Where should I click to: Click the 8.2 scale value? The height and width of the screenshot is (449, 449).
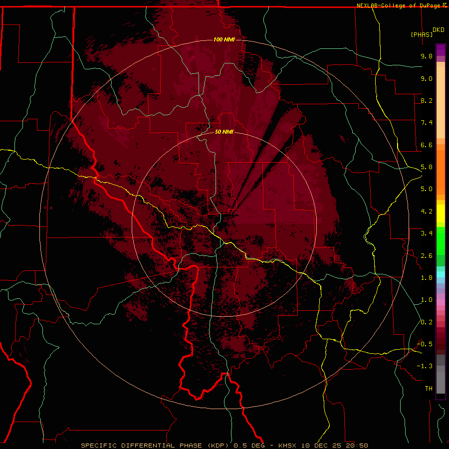pos(427,100)
